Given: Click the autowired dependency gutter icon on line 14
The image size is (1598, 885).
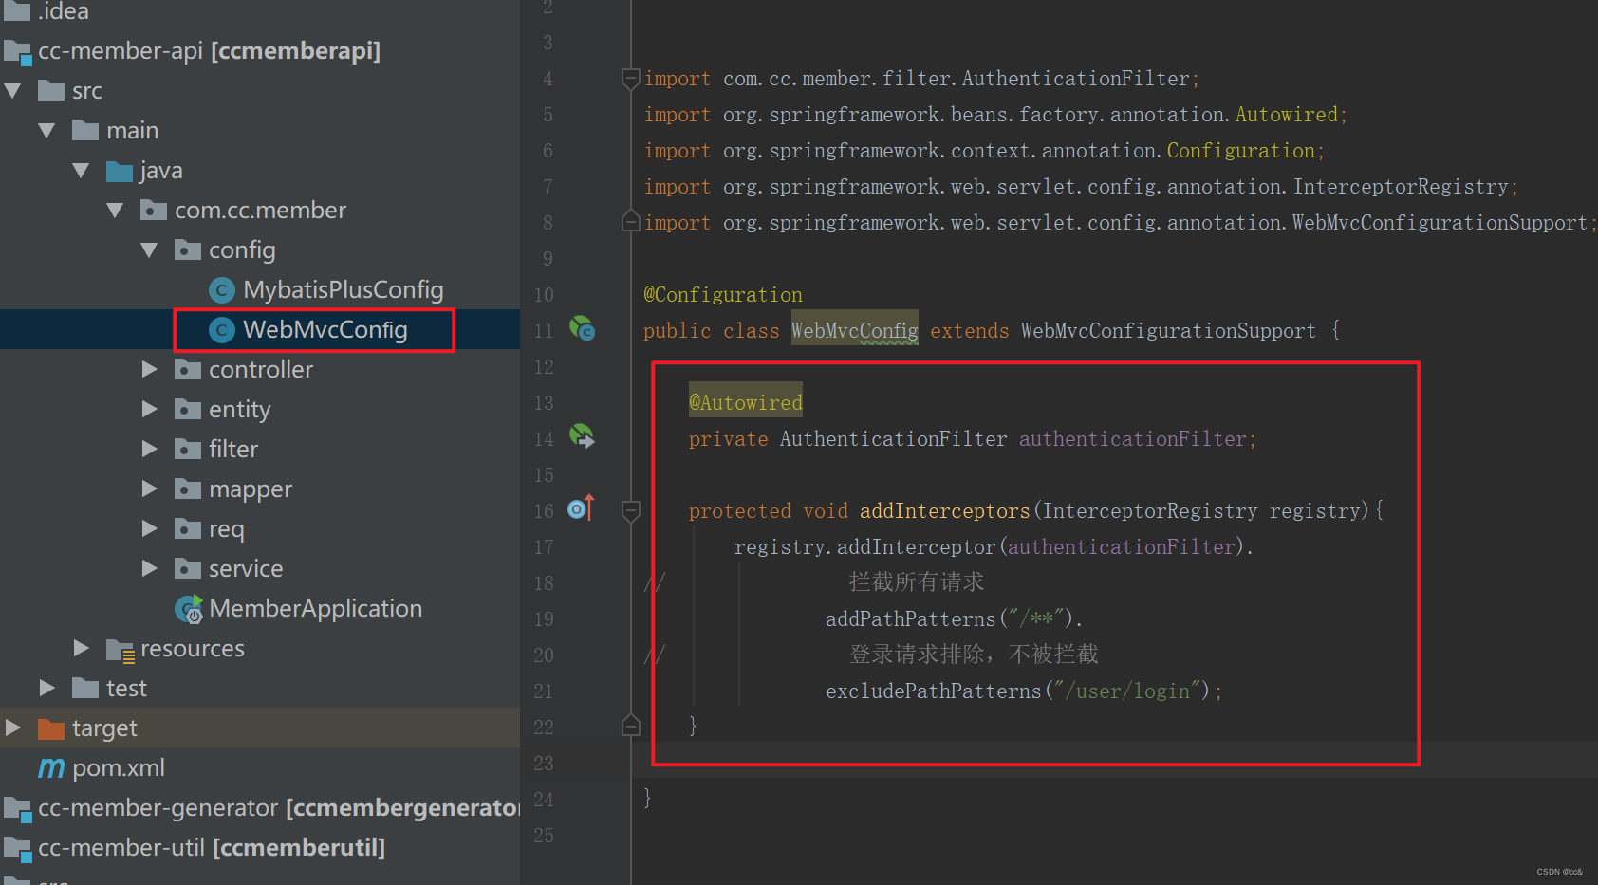Looking at the screenshot, I should pyautogui.click(x=582, y=436).
